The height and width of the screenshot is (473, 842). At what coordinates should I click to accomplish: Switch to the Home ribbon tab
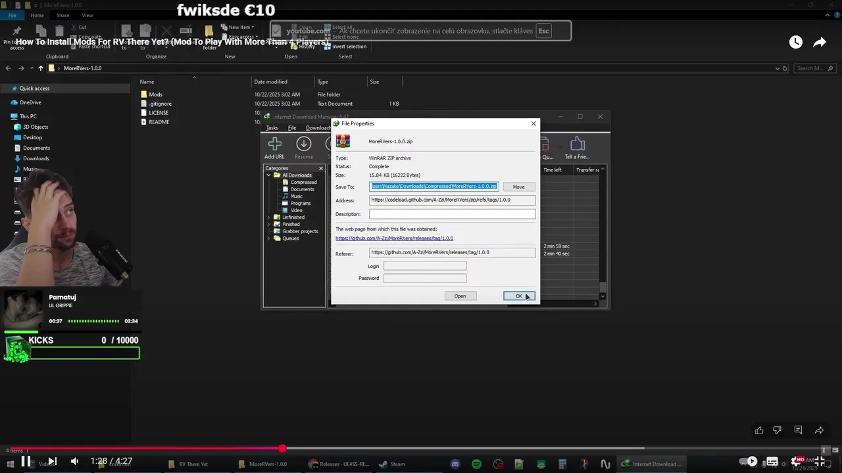click(37, 15)
